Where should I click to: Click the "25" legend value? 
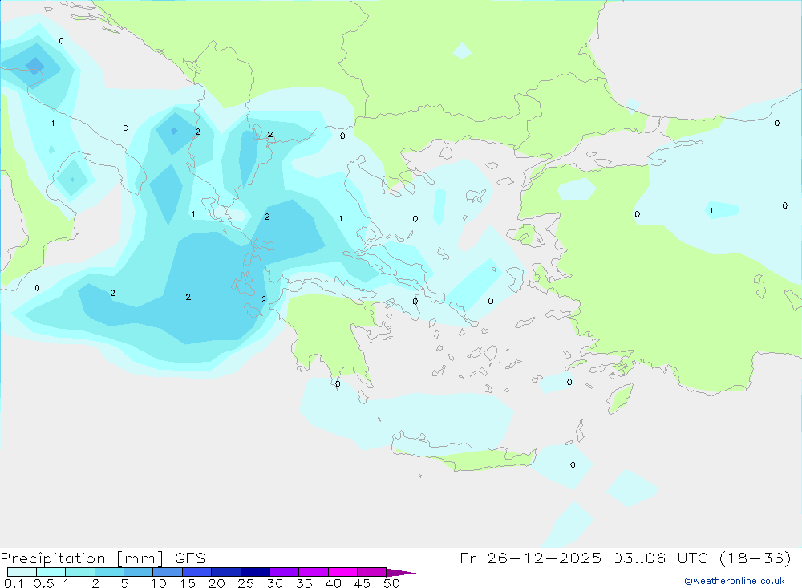pyautogui.click(x=246, y=583)
